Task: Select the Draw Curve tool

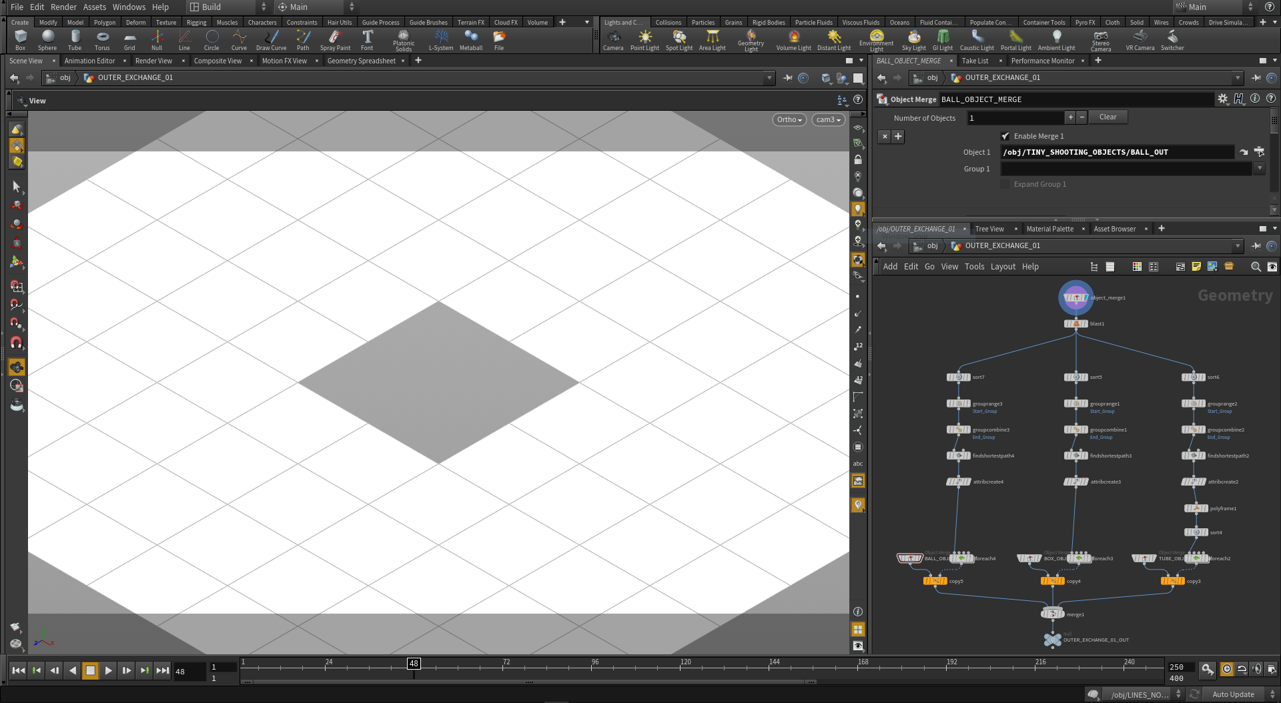Action: pyautogui.click(x=271, y=40)
